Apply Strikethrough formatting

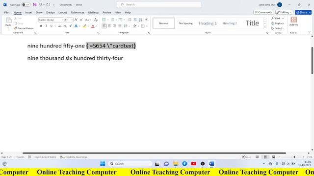click(x=60, y=26)
